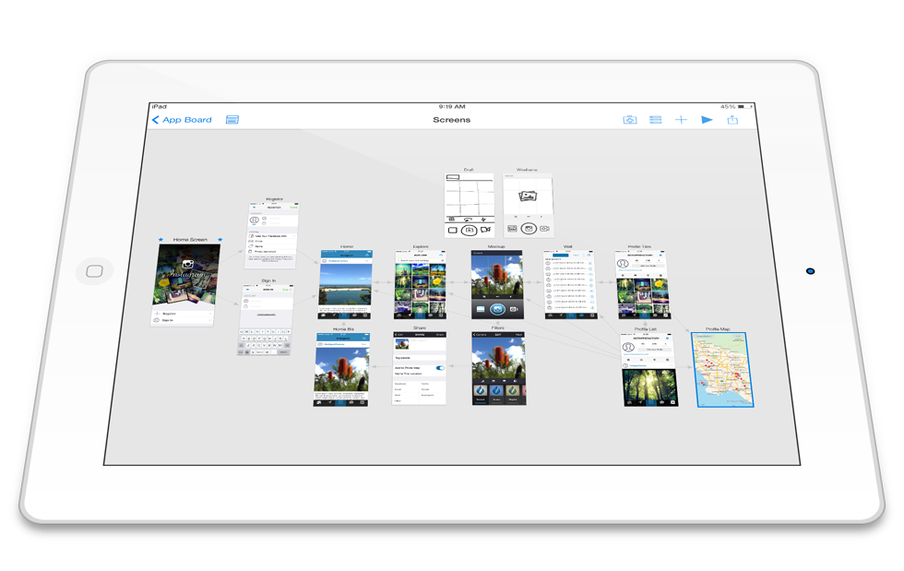Select the Filters screen thumbnail
This screenshot has width=904, height=571.
497,369
